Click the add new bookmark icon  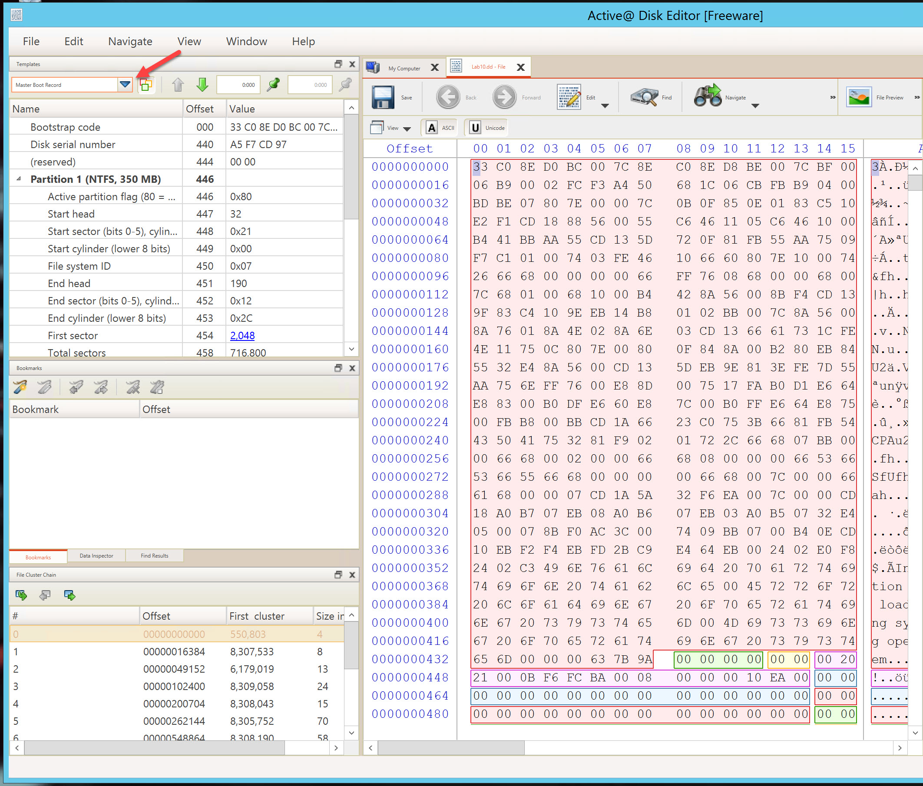pos(20,387)
